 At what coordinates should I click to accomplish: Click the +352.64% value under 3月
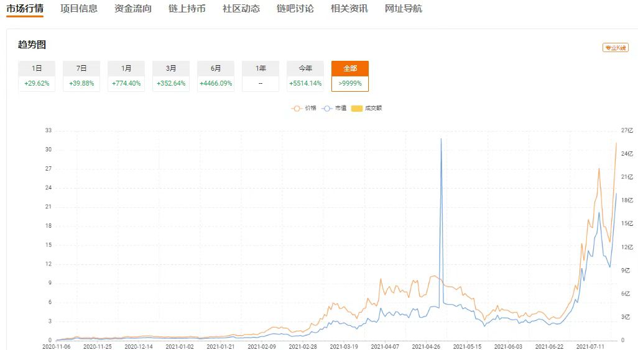pos(171,83)
